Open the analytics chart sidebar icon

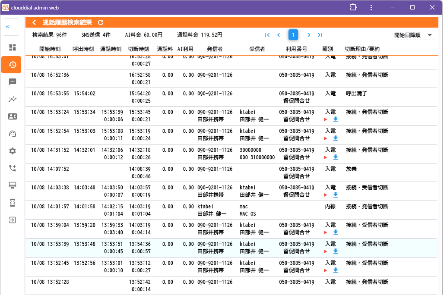click(x=12, y=99)
